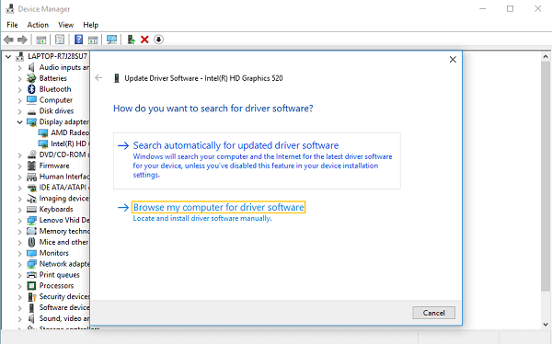Click the Cancel button
The height and width of the screenshot is (344, 552).
click(433, 313)
